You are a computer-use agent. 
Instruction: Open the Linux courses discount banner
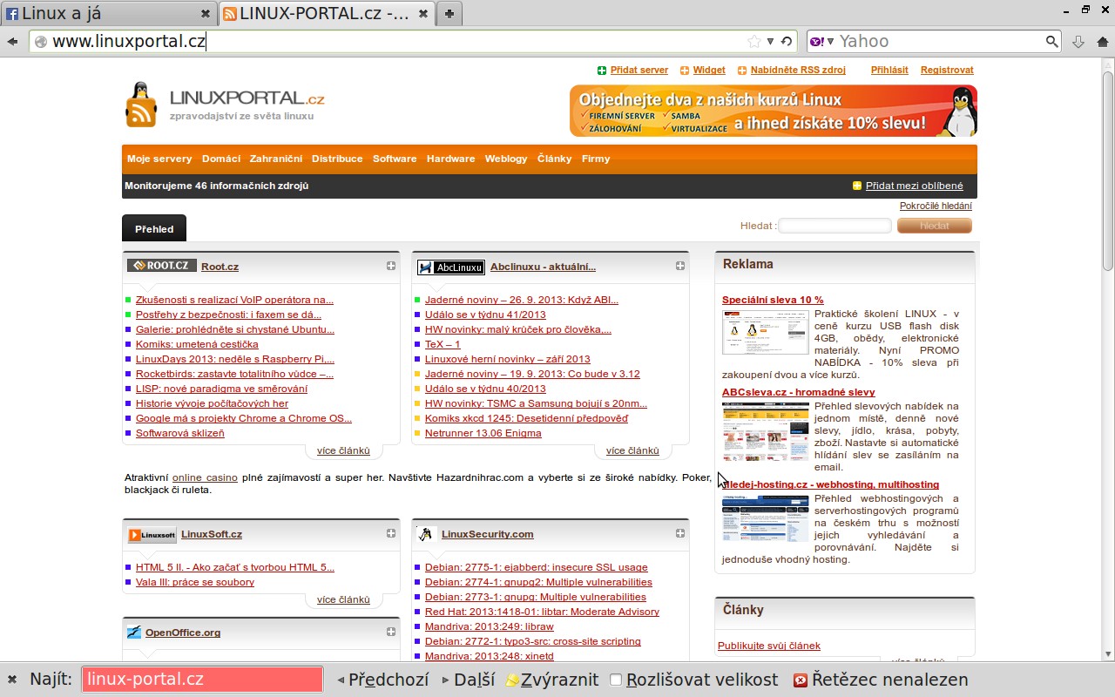(774, 111)
